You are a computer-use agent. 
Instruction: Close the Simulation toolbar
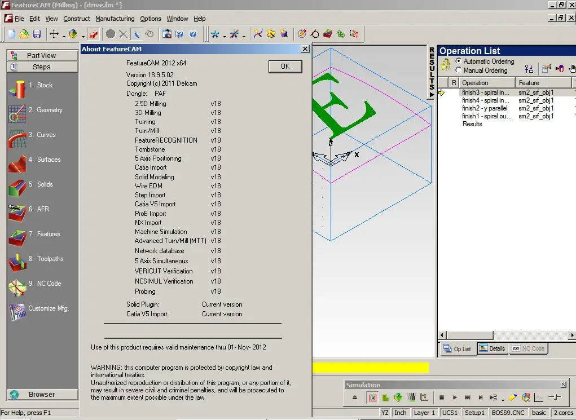pyautogui.click(x=564, y=384)
